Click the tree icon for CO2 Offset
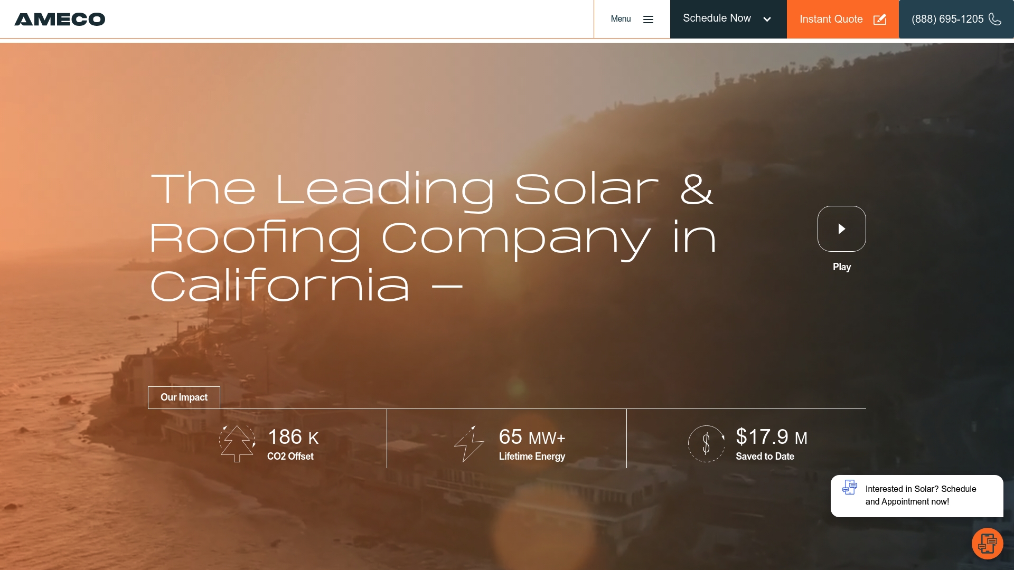 pos(237,442)
